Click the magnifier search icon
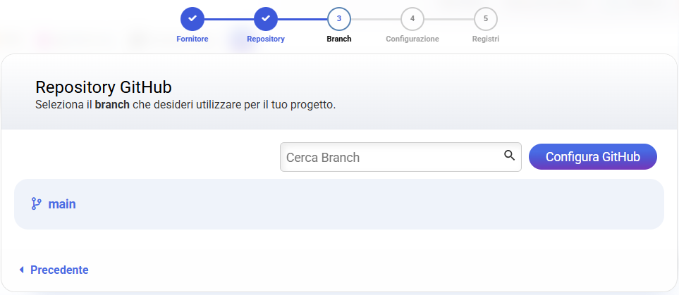Viewport: 679px width, 295px height. point(509,156)
